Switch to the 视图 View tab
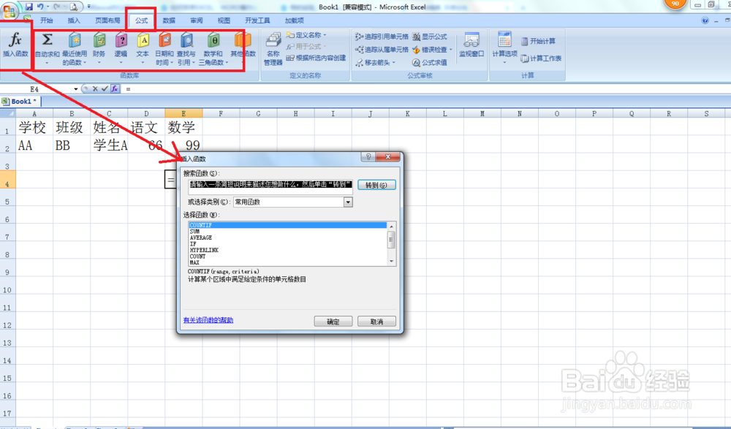Image resolution: width=731 pixels, height=429 pixels. (x=224, y=20)
